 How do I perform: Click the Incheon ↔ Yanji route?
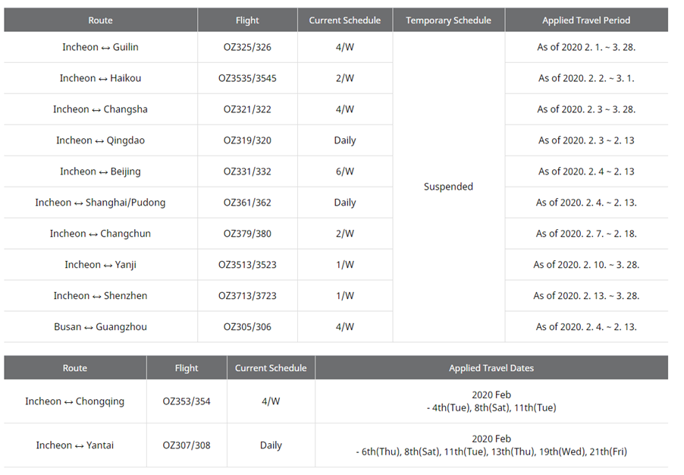pyautogui.click(x=100, y=265)
